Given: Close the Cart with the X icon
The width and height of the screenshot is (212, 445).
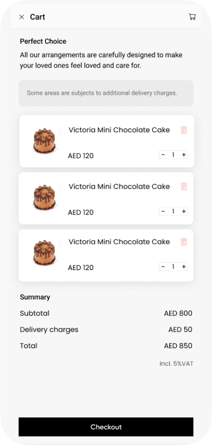Looking at the screenshot, I should pos(21,17).
